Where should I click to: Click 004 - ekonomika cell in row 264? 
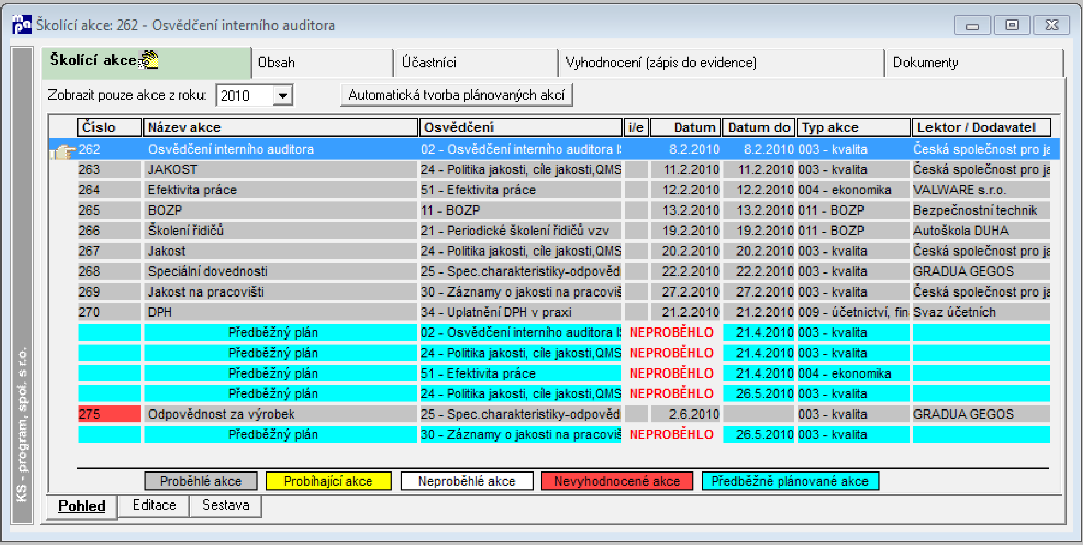pyautogui.click(x=853, y=190)
